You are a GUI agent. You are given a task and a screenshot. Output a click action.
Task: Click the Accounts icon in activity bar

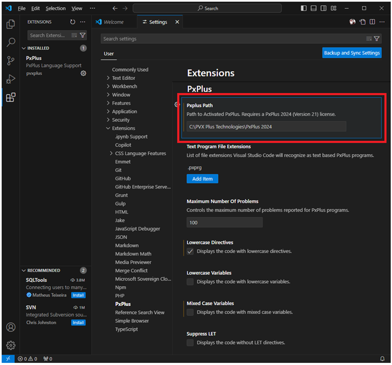10,328
